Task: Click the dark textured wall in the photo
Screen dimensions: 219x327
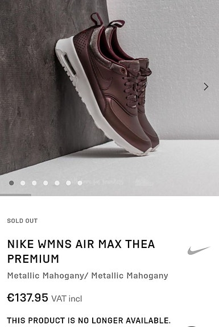Action: click(31, 84)
